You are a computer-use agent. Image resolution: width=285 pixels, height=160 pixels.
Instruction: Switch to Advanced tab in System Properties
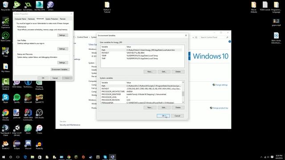coord(40,19)
